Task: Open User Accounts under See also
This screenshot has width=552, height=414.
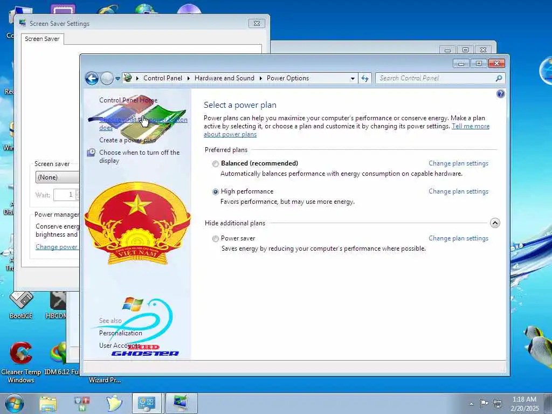Action: click(119, 346)
